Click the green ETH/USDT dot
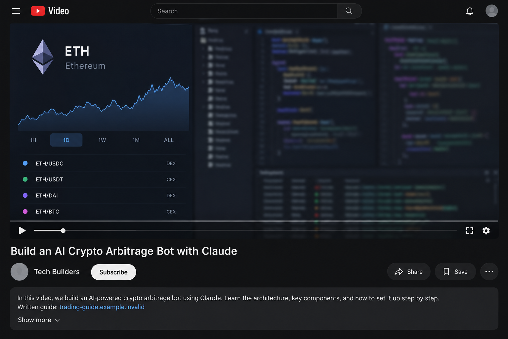The height and width of the screenshot is (339, 508). pyautogui.click(x=25, y=179)
